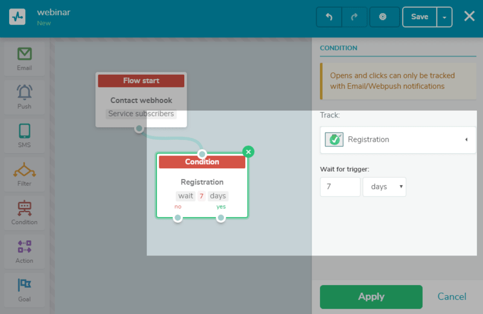Open the days unit dropdown

[x=385, y=187]
